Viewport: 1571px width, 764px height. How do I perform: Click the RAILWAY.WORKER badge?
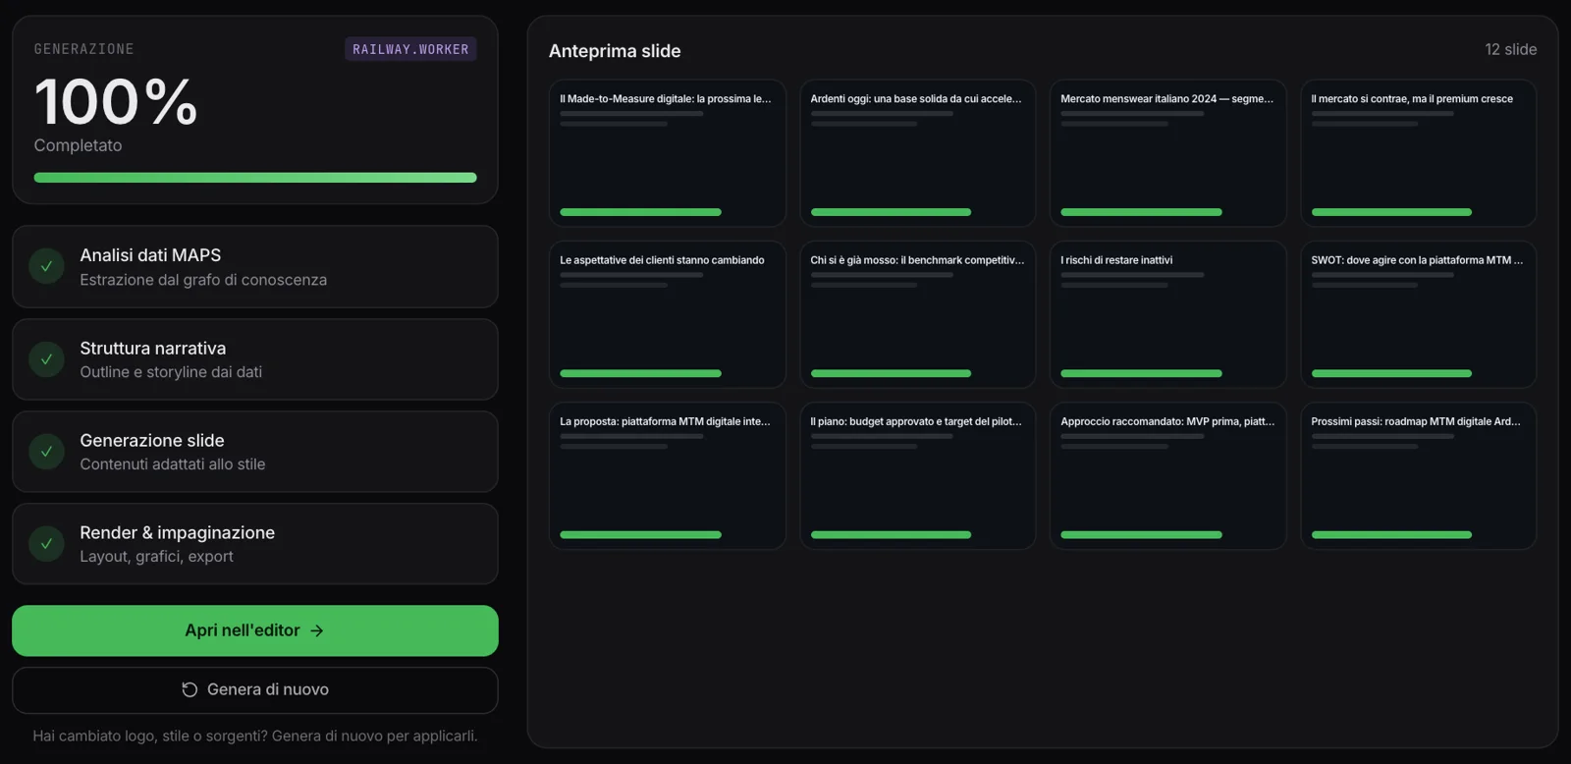click(410, 49)
